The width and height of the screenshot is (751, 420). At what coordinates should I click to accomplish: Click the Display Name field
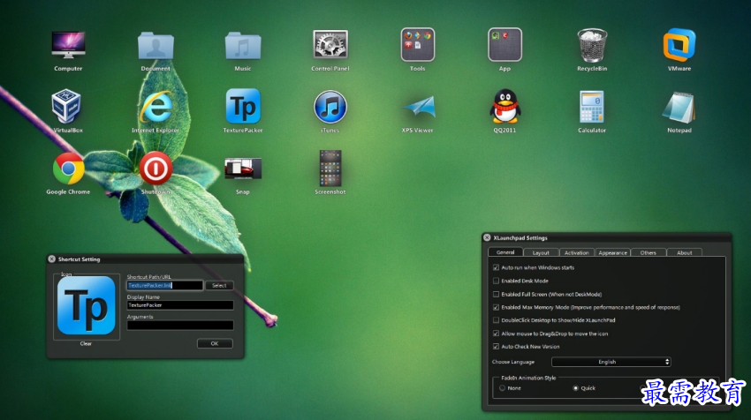tap(180, 305)
